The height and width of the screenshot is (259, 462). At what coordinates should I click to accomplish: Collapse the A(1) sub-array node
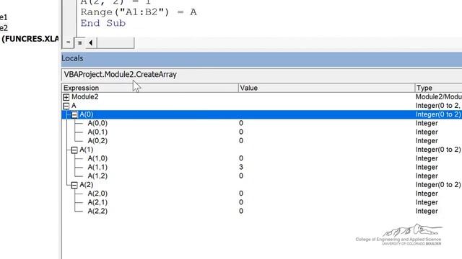[74, 150]
